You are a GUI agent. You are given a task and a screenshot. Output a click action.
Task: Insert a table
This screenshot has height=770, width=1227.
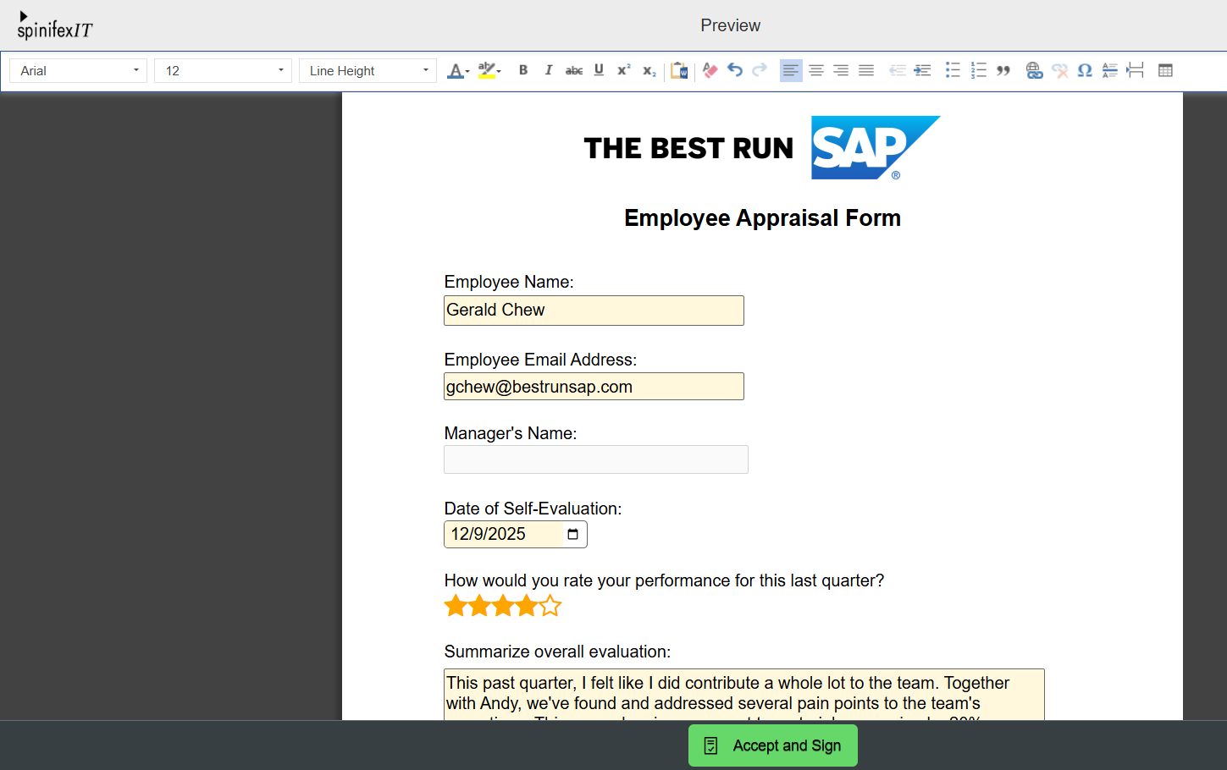coord(1165,70)
